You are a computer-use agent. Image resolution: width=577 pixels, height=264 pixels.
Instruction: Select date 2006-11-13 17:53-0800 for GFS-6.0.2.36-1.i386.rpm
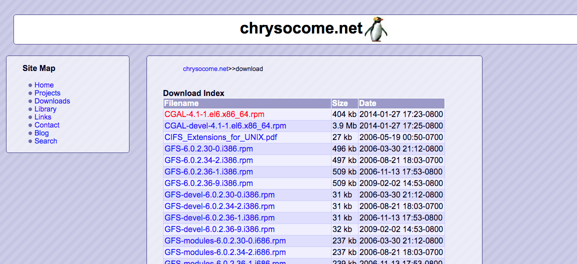pyautogui.click(x=401, y=172)
